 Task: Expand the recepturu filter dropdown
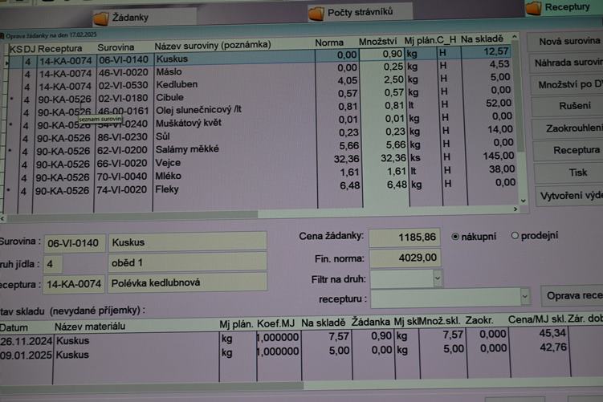524,296
